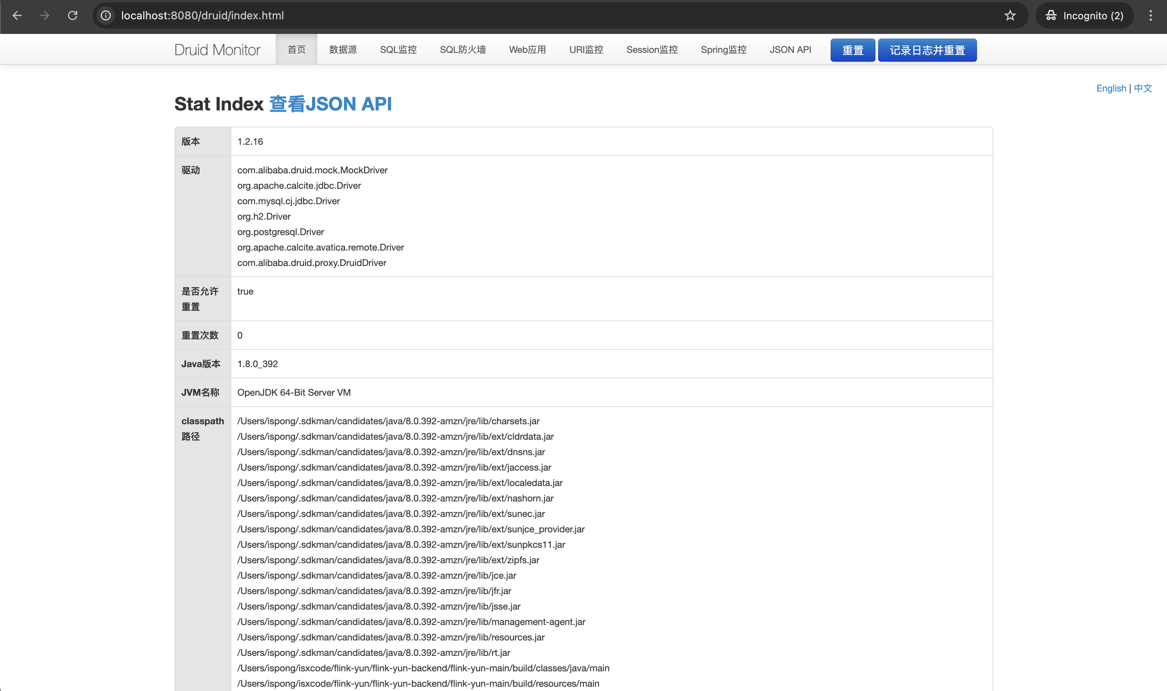Select com.alibaba.druid.mock.MockDriver entry
Screen dimensions: 1167x691
[312, 170]
